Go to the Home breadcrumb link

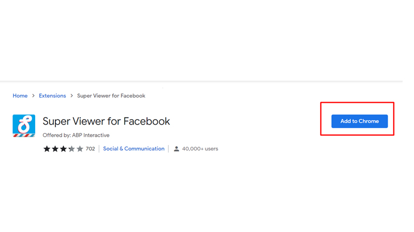click(20, 96)
